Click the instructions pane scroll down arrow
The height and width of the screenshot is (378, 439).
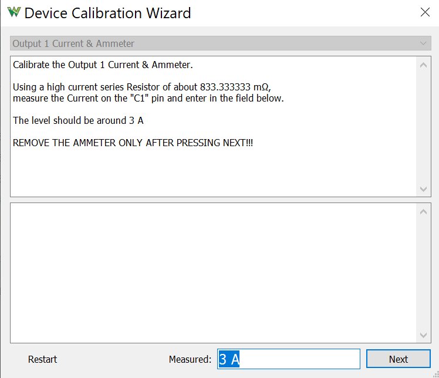[423, 189]
